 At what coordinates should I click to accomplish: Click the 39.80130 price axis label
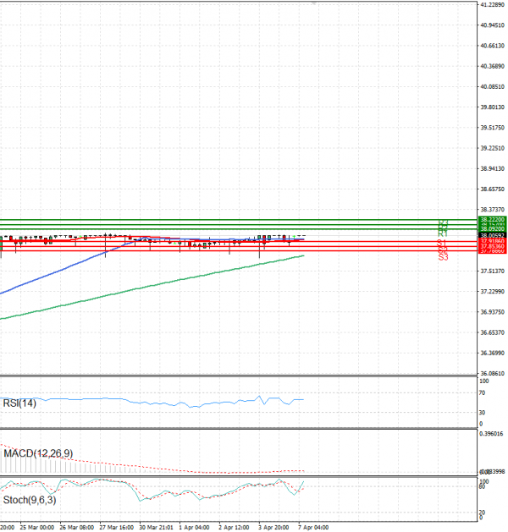(493, 107)
